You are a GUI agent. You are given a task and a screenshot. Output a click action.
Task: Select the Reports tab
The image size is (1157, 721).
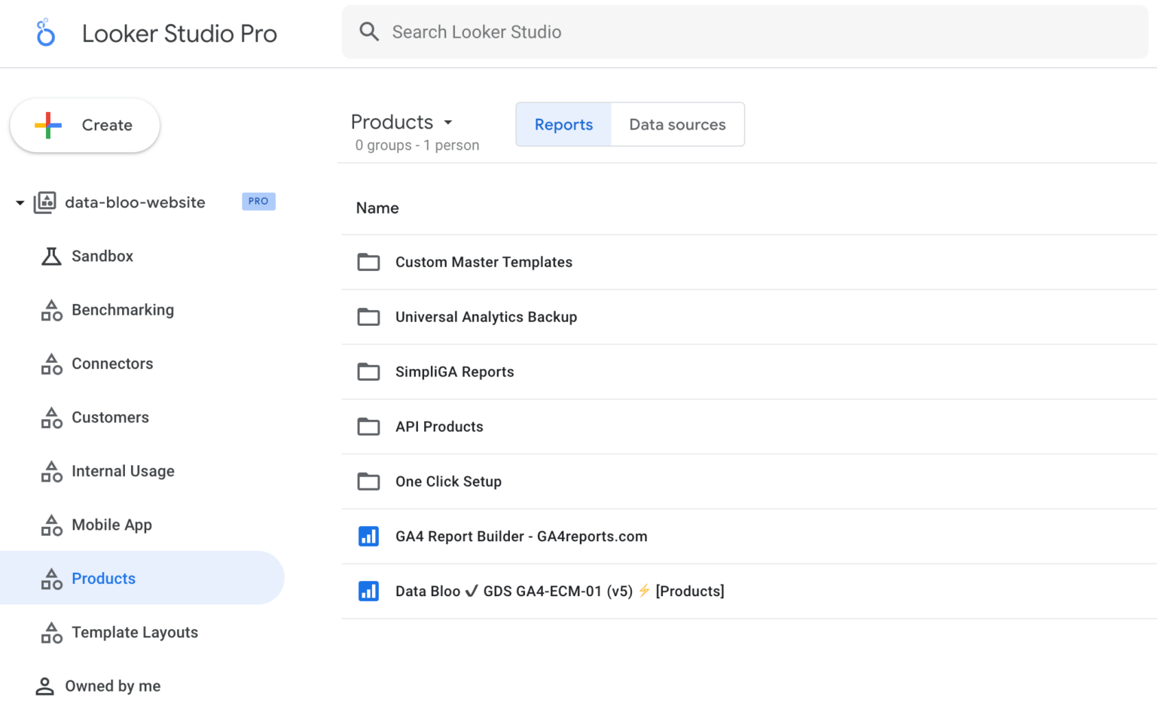tap(563, 124)
